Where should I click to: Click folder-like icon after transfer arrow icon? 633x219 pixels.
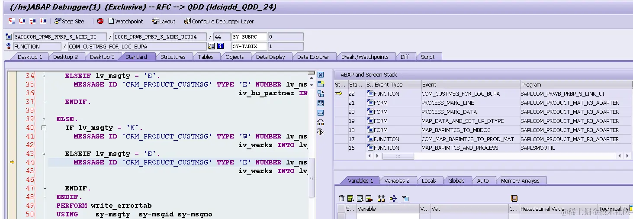coord(405,198)
